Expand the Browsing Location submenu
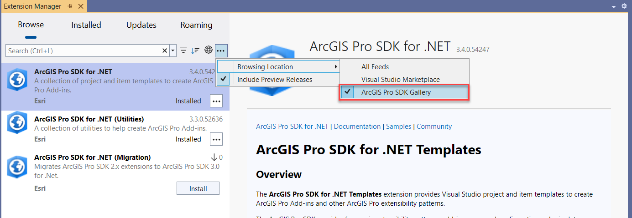 point(278,67)
